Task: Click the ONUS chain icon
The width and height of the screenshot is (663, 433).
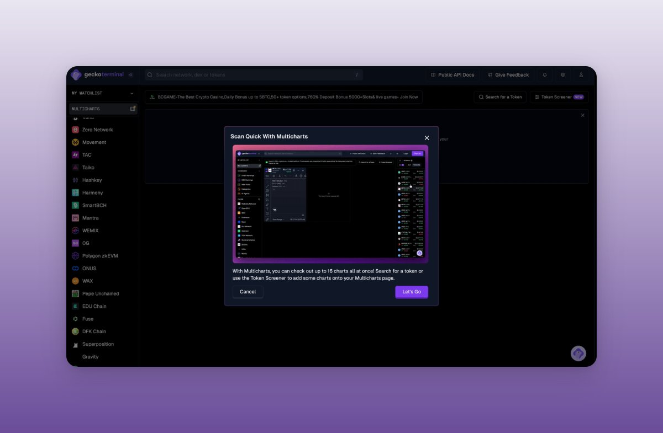Action: click(76, 269)
